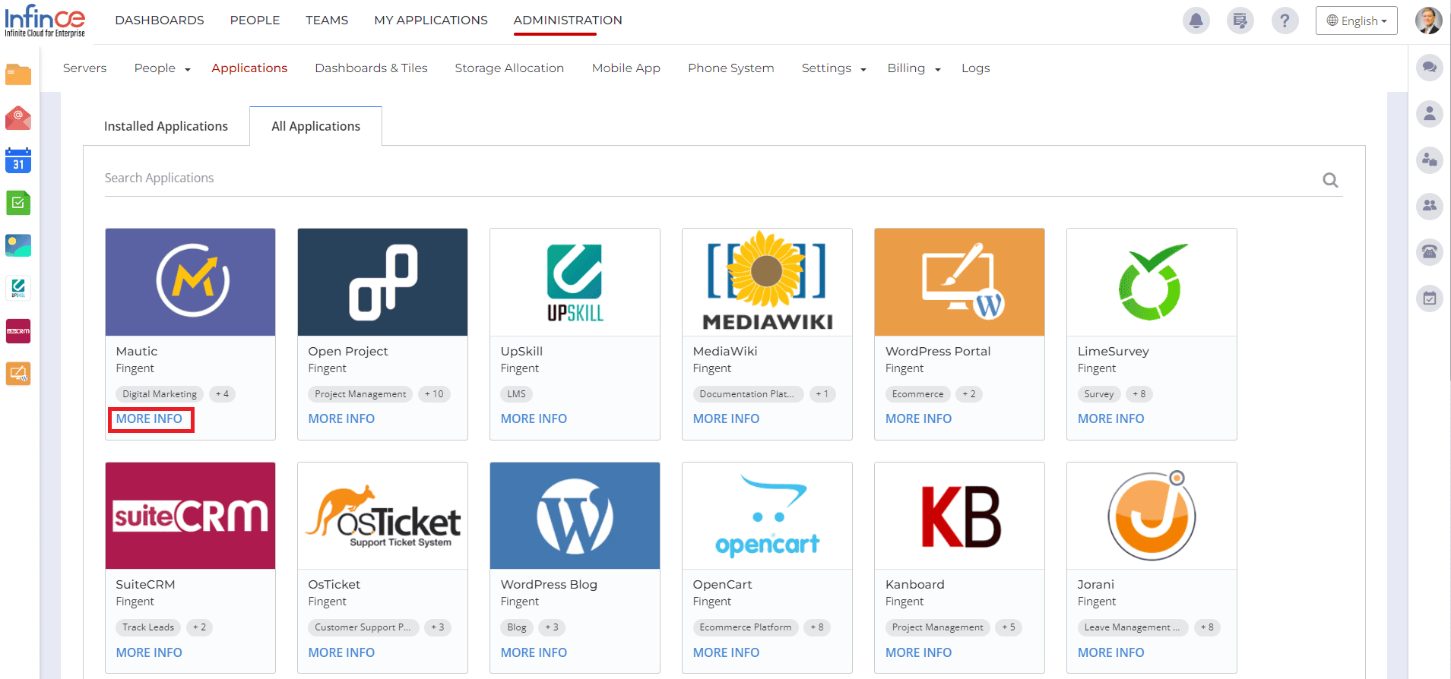The image size is (1451, 679).
Task: Open the Logs submenu item
Action: click(975, 68)
